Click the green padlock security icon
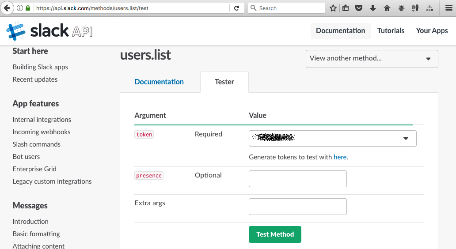The image size is (456, 249). point(28,8)
